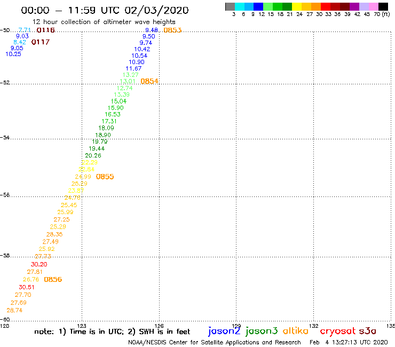
Task: Click the 13.27 wave height value
Action: [x=130, y=75]
